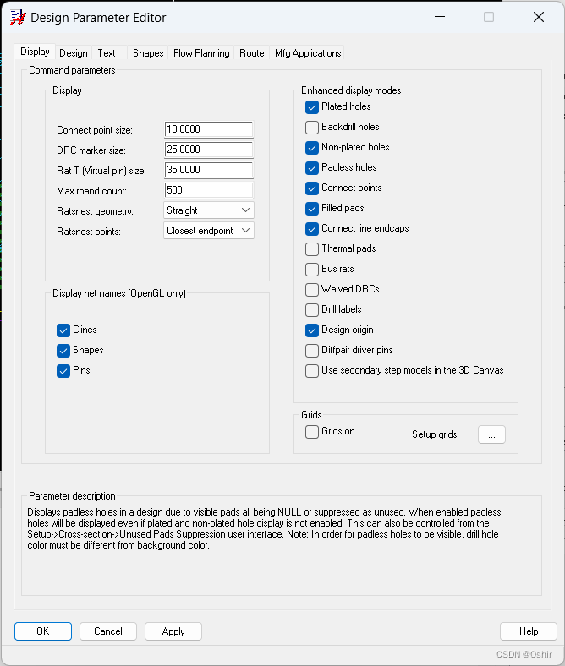
Task: Enable Backdrill holes display
Action: coord(312,127)
